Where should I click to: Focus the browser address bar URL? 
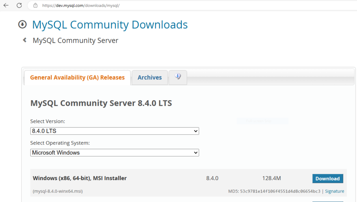coord(81,6)
